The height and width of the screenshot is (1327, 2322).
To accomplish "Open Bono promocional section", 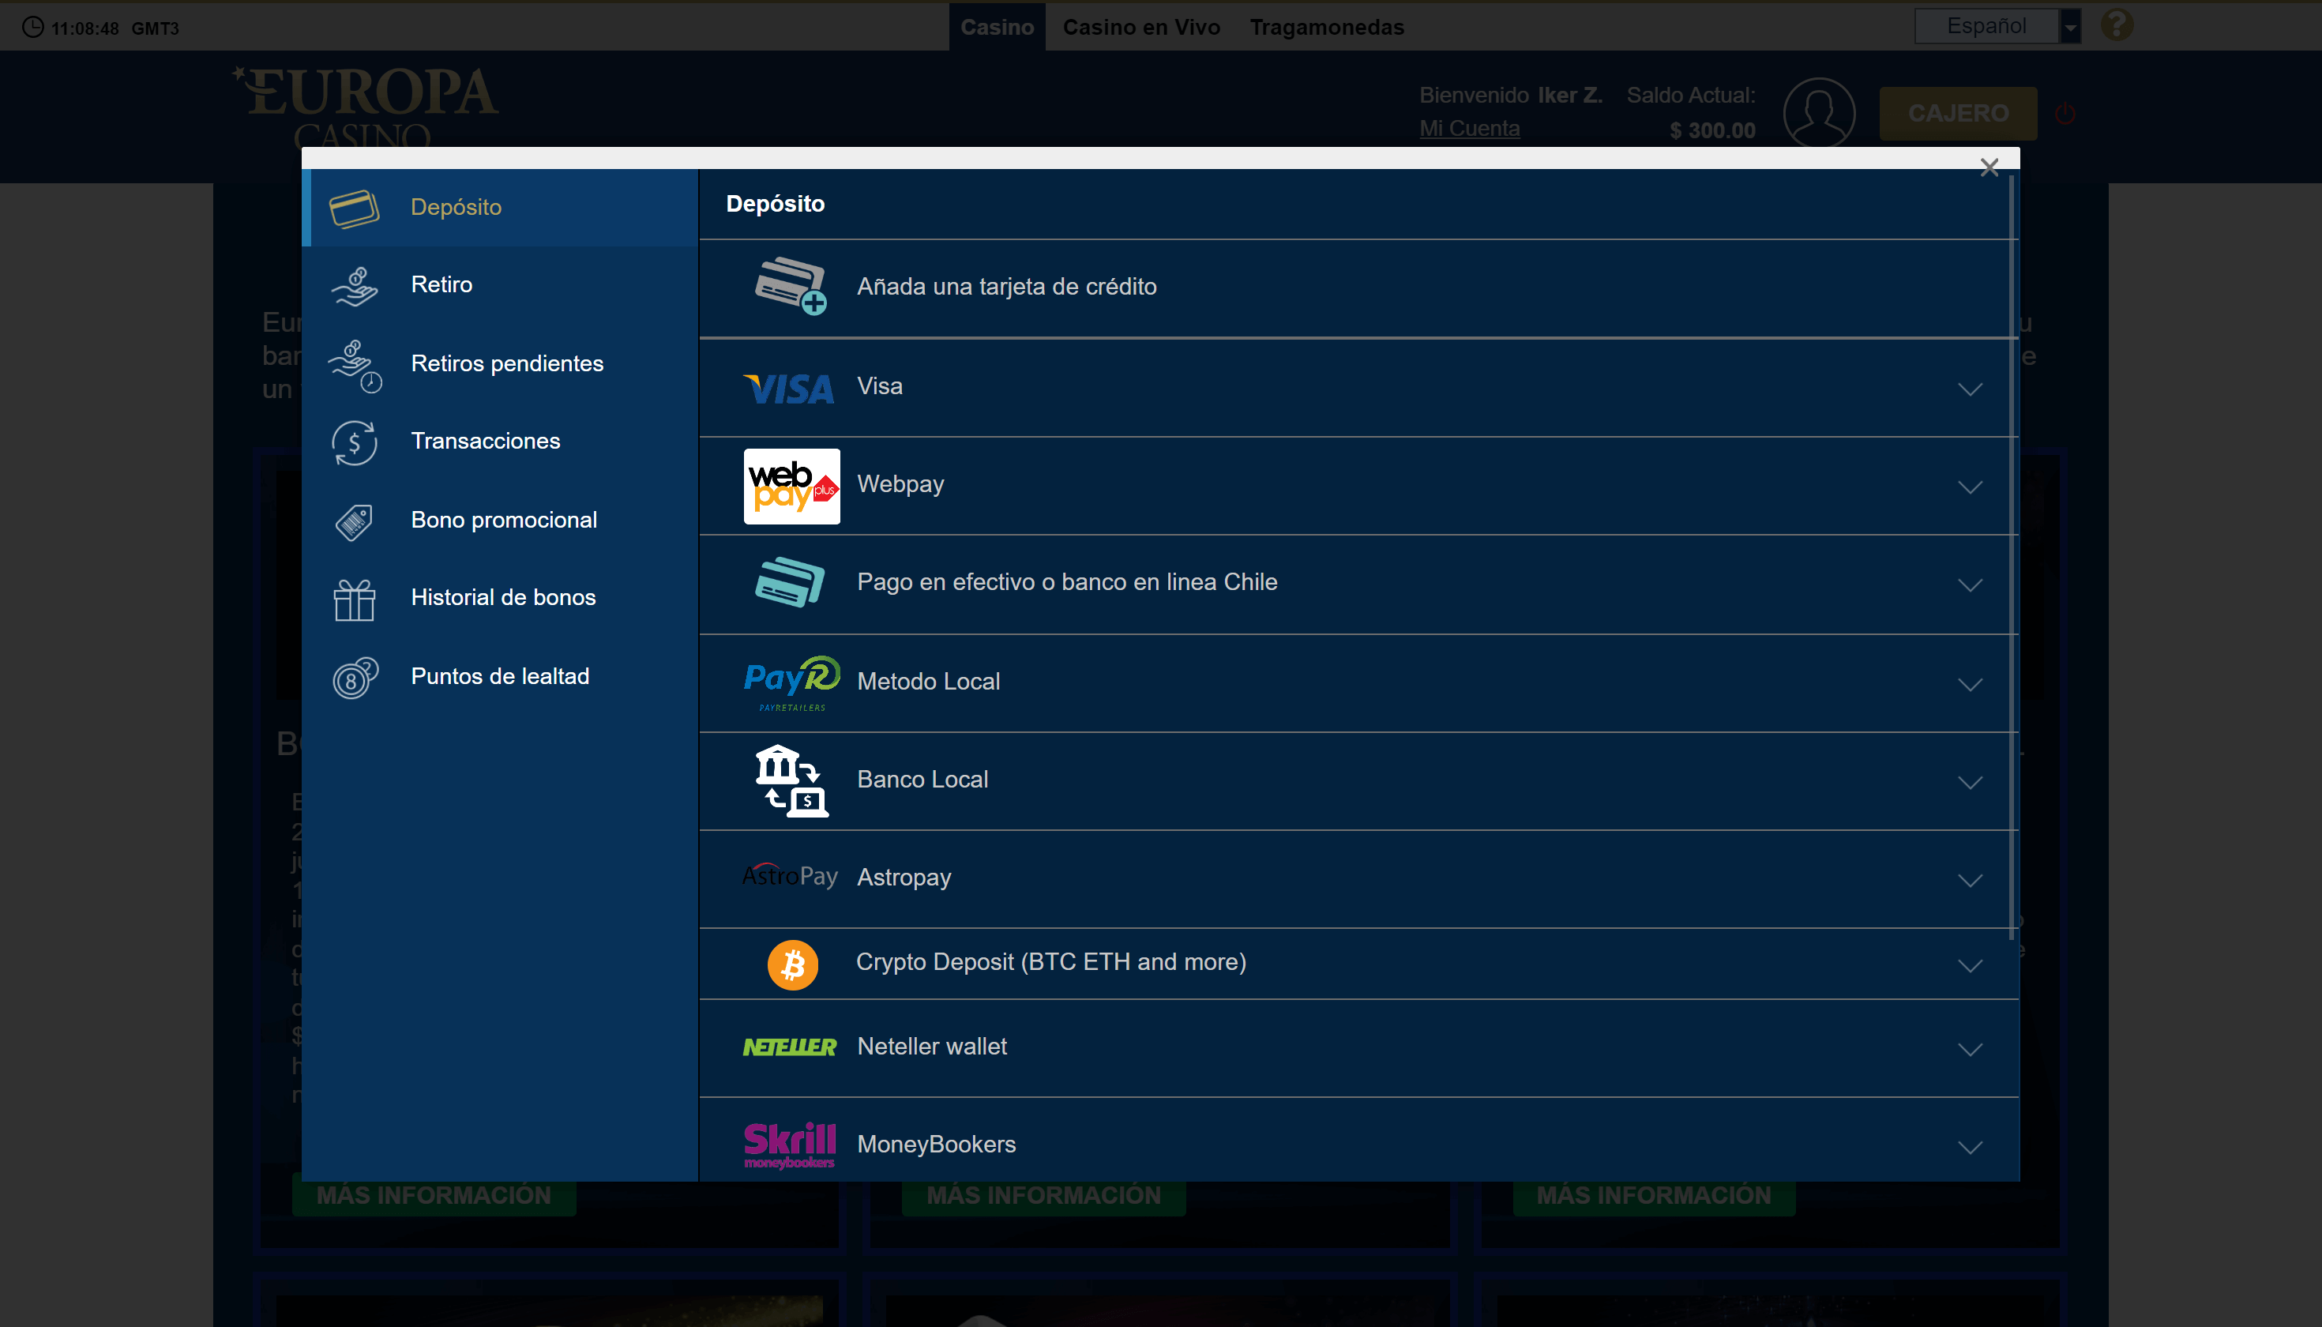I will (x=499, y=521).
